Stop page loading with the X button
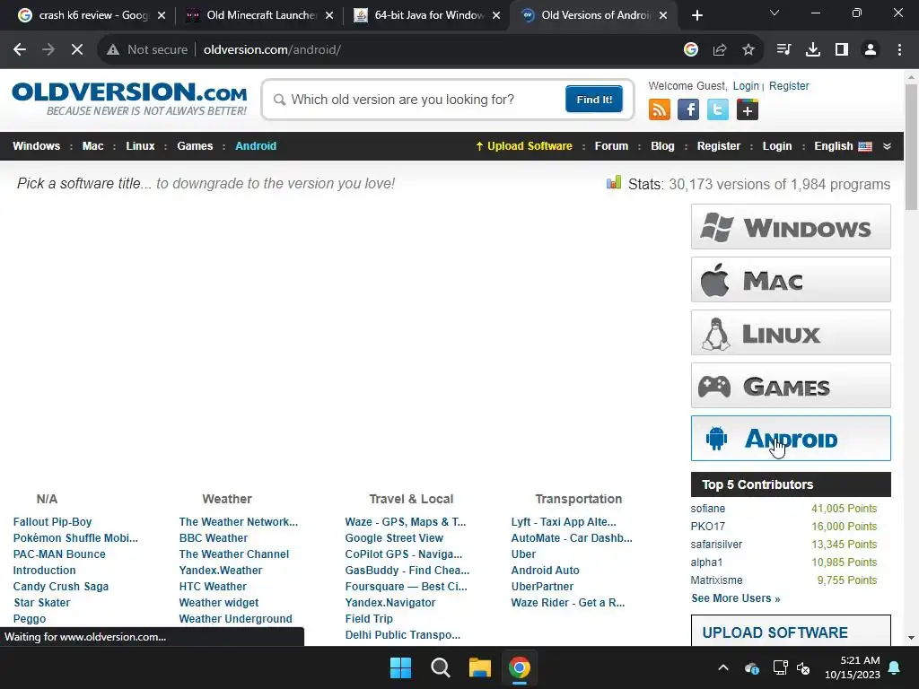 (77, 50)
